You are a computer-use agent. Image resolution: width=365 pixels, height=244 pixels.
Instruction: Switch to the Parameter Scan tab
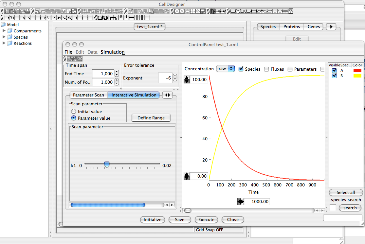(x=88, y=95)
